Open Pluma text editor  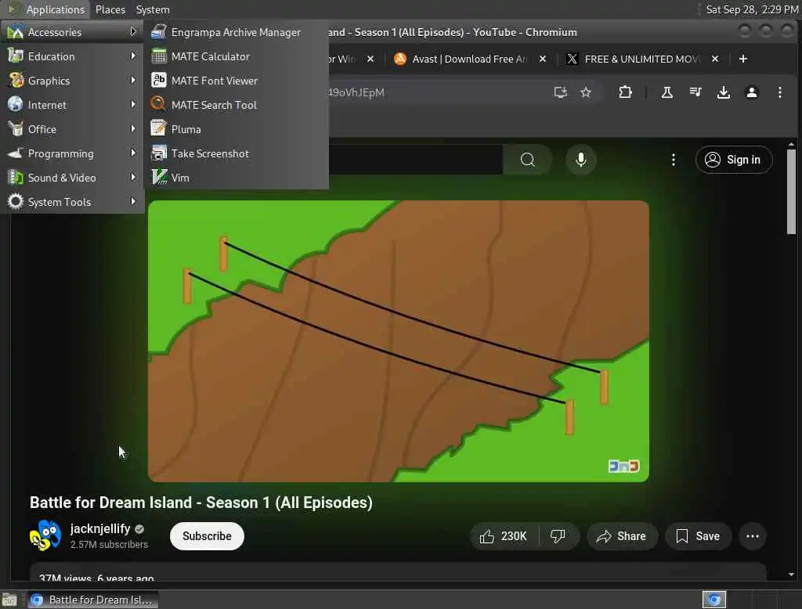(x=236, y=129)
